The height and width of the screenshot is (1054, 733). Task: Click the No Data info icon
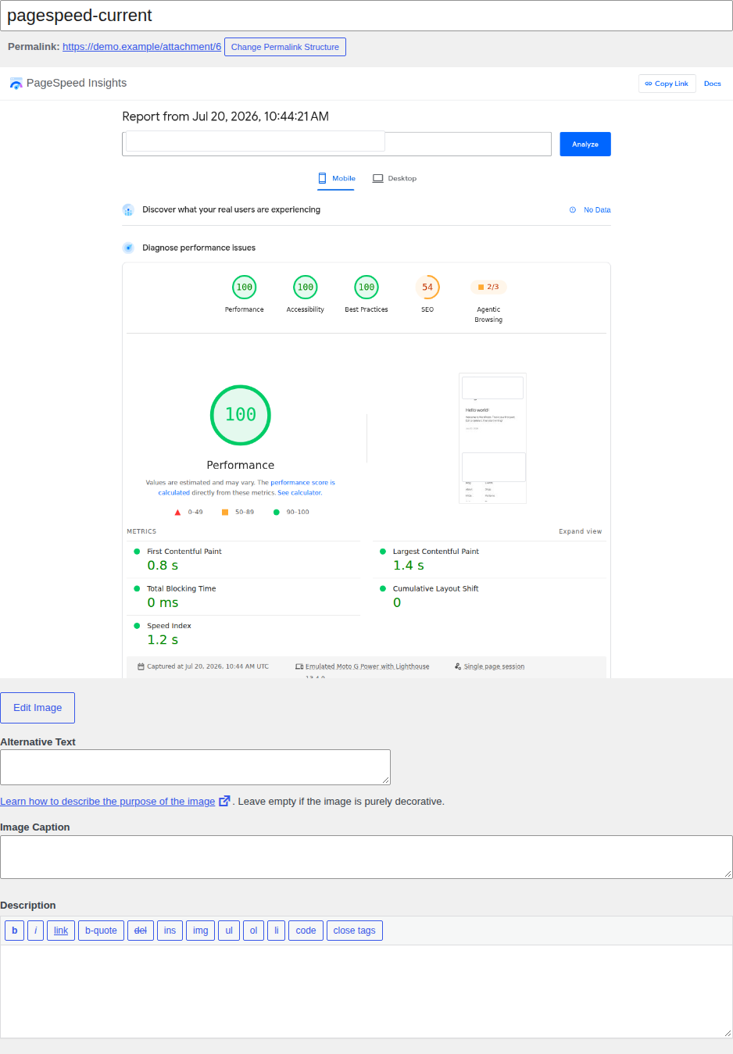point(573,210)
